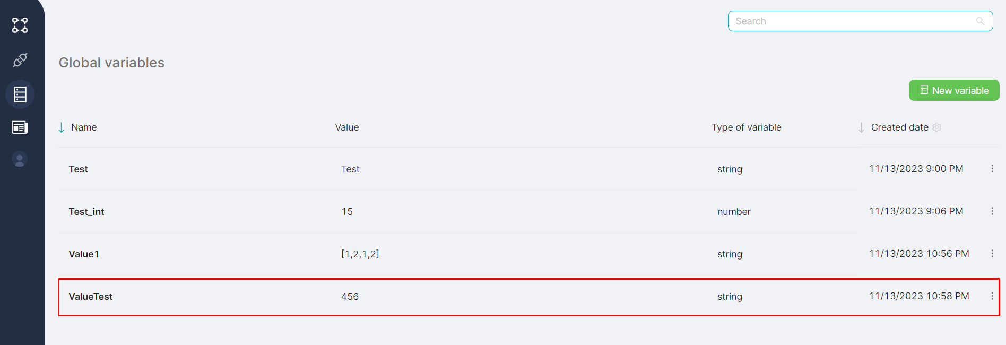Open the user profile avatar icon
Screen dimensions: 1006x345
(20, 159)
